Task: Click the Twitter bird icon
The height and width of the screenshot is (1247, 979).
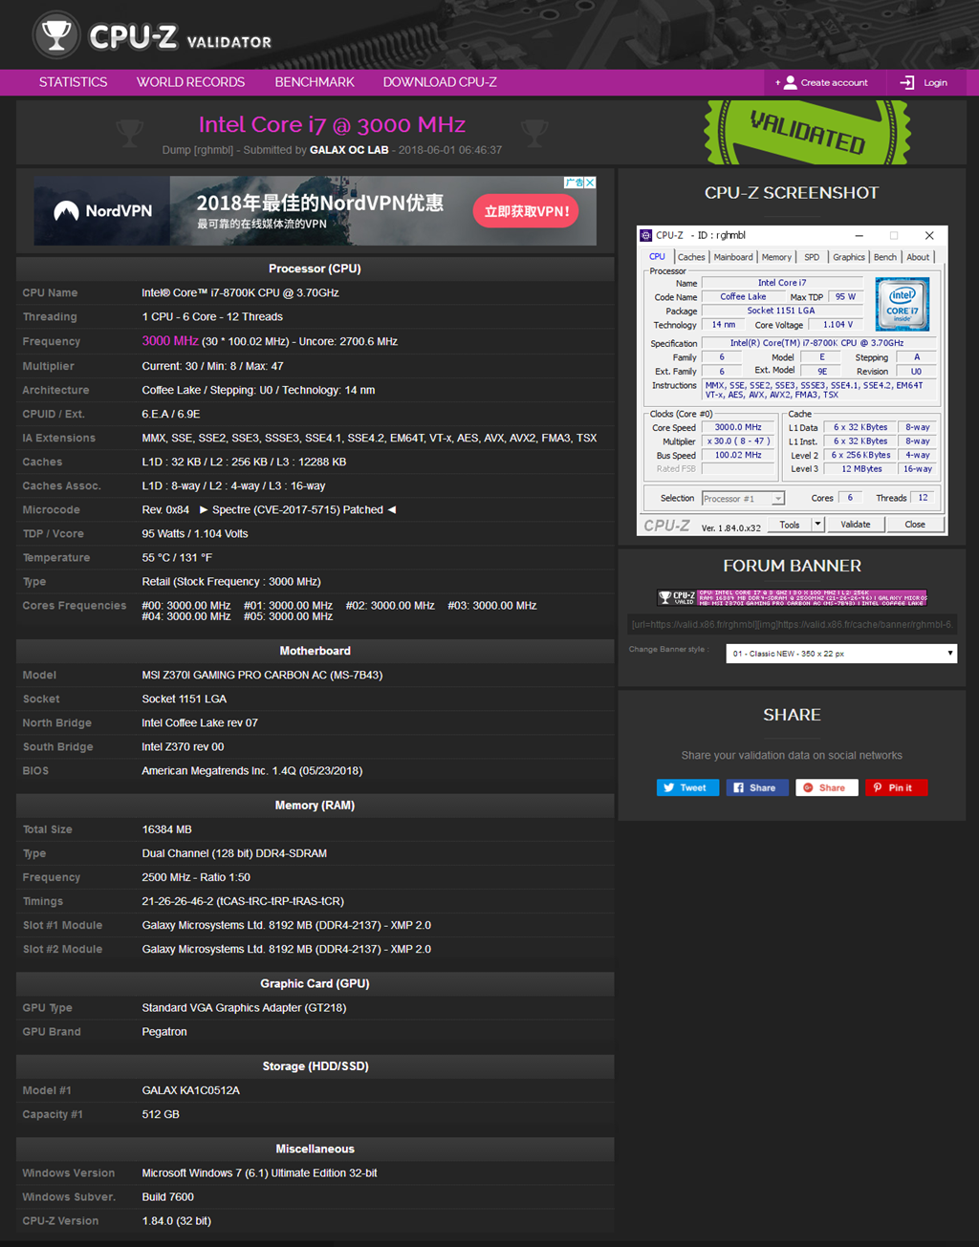Action: (x=669, y=787)
